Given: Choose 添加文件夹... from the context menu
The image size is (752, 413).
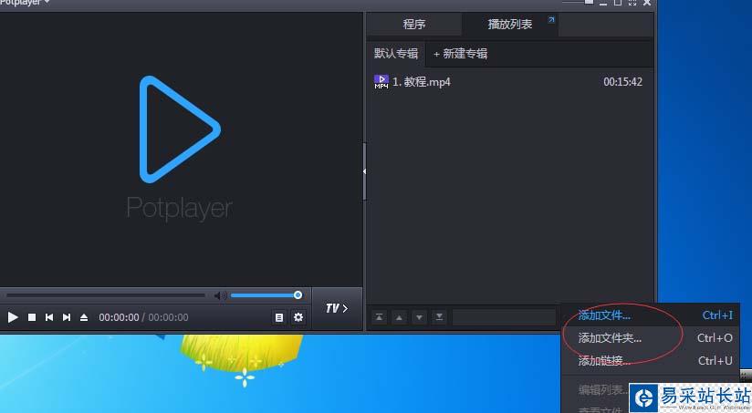Looking at the screenshot, I should [x=651, y=337].
